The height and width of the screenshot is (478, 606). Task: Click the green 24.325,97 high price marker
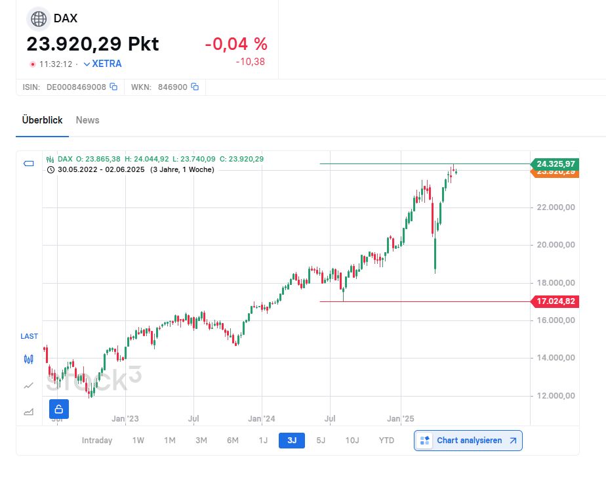[557, 163]
